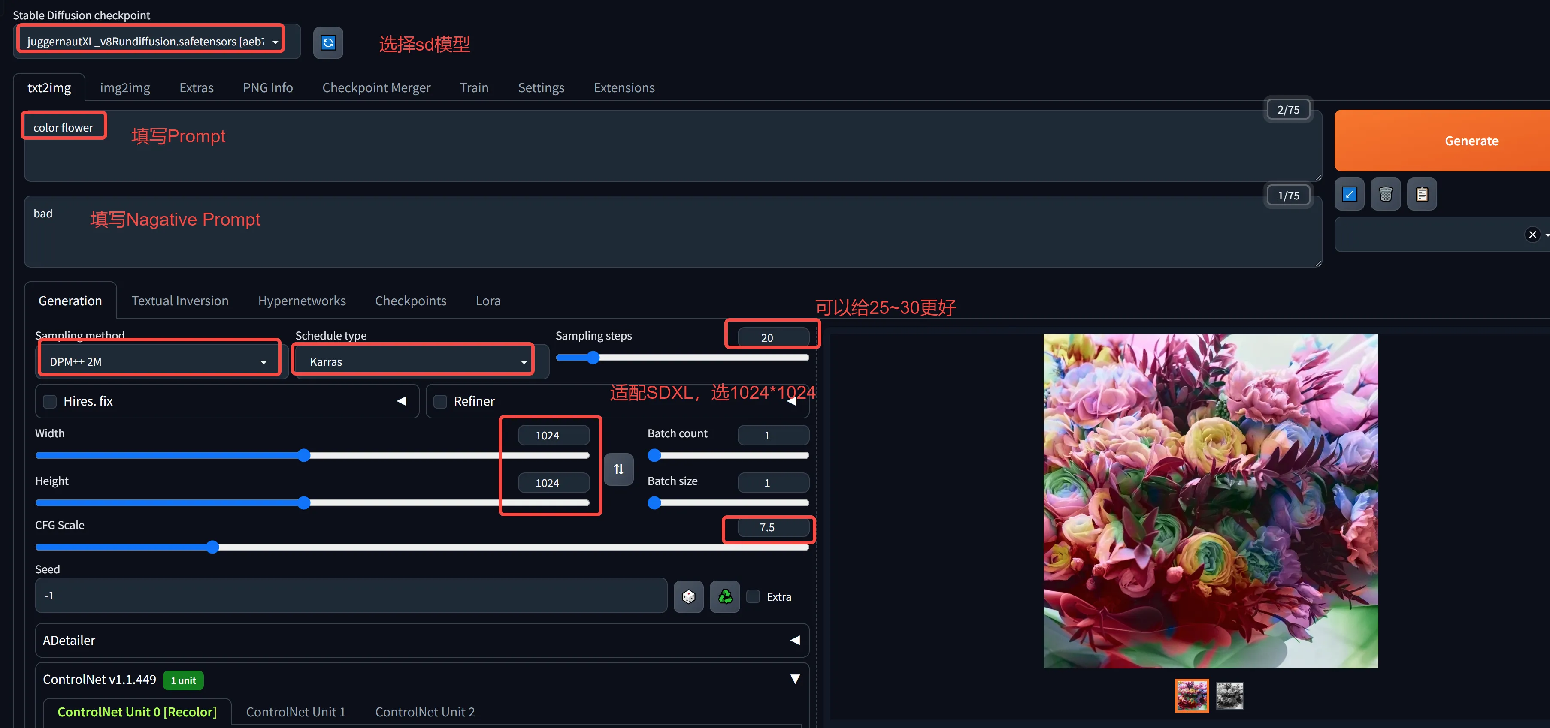
Task: Swap width and height values
Action: (x=618, y=469)
